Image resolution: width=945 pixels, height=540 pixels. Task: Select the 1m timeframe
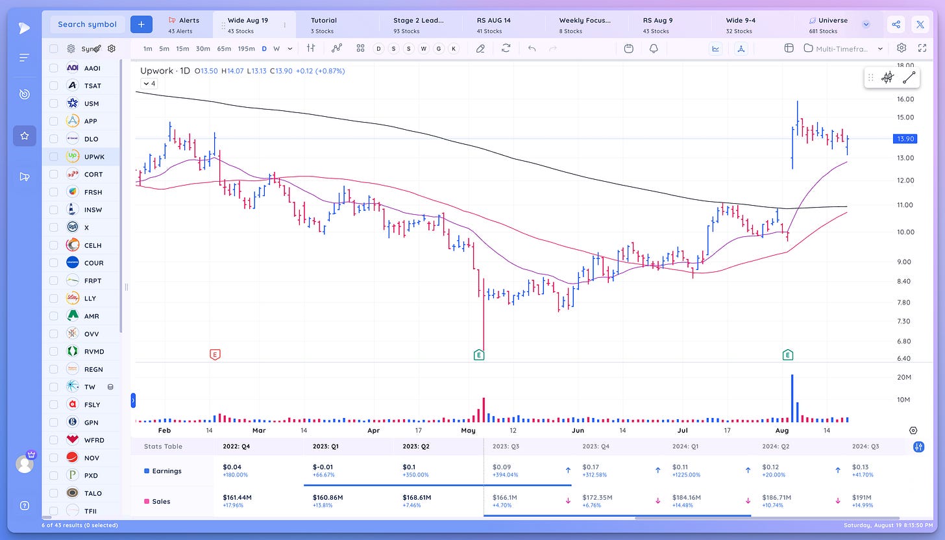click(x=148, y=49)
